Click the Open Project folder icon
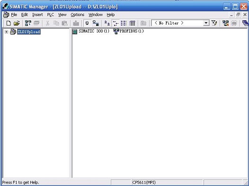Screen dimensions: 249x186 17,24
